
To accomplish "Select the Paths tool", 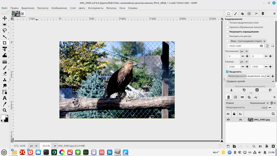I will click(5, 92).
